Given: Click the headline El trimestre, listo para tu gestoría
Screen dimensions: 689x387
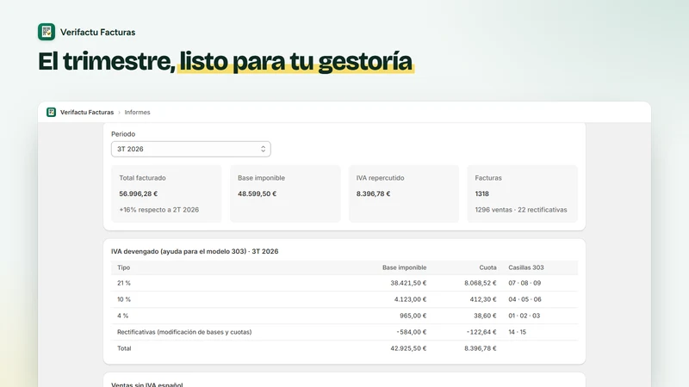Looking at the screenshot, I should [226, 61].
